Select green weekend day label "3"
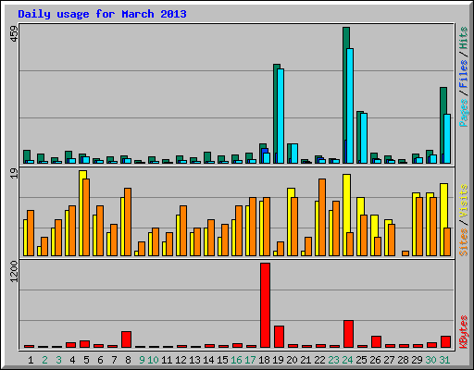 pyautogui.click(x=58, y=360)
